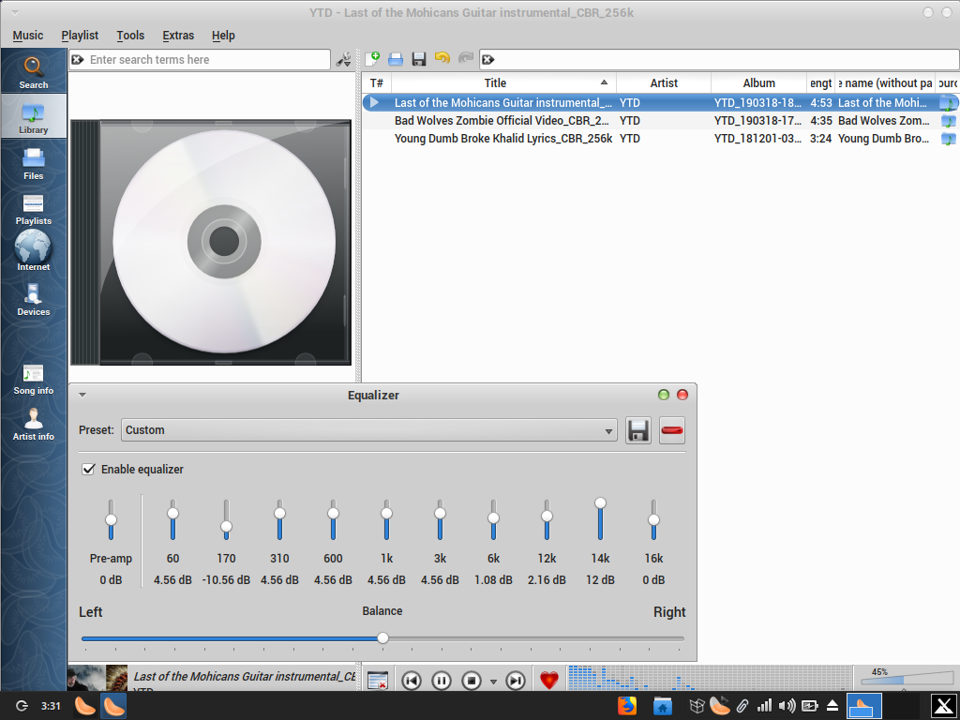
Task: Click the volume slider at 45%
Action: pos(907,679)
